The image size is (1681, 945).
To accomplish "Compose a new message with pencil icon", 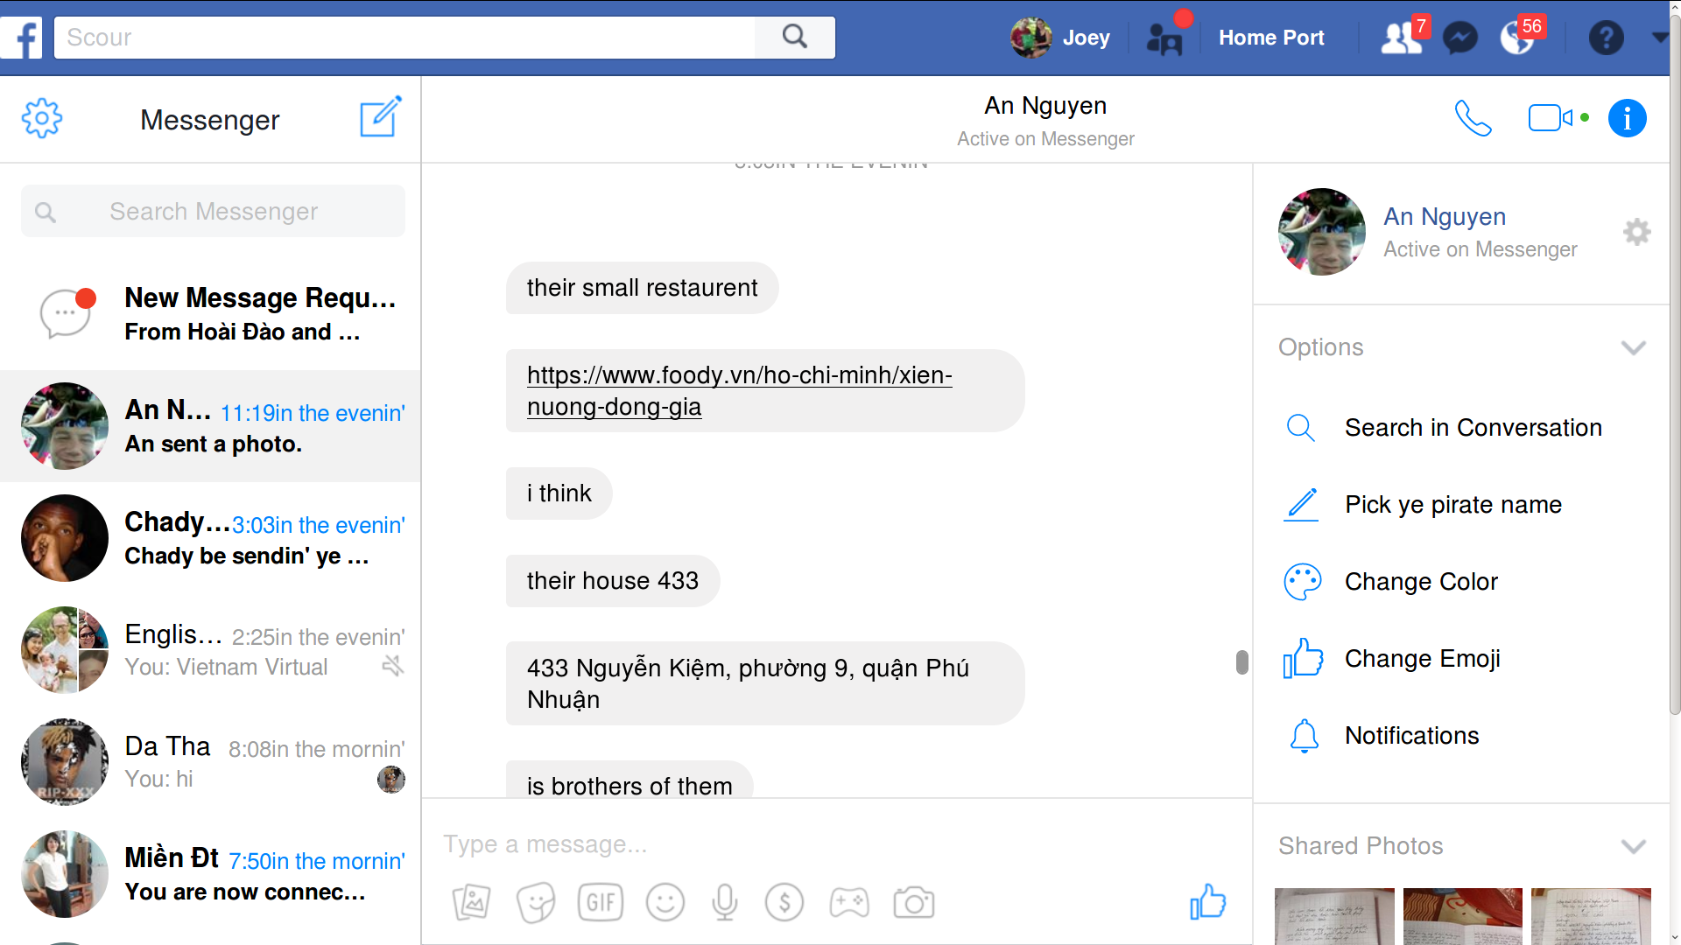I will 381,116.
